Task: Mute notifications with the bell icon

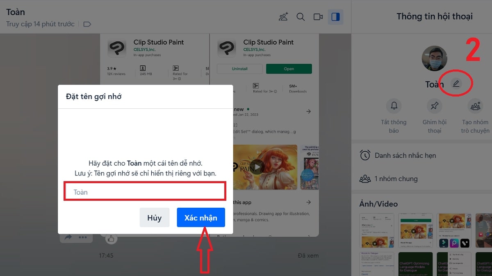Action: coord(394,106)
